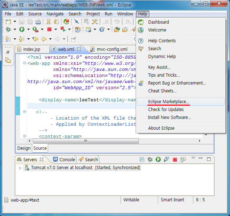Image resolution: width=230 pixels, height=216 pixels.
Task: Click the Publish to server icon in Servers panel
Action: 183,159
